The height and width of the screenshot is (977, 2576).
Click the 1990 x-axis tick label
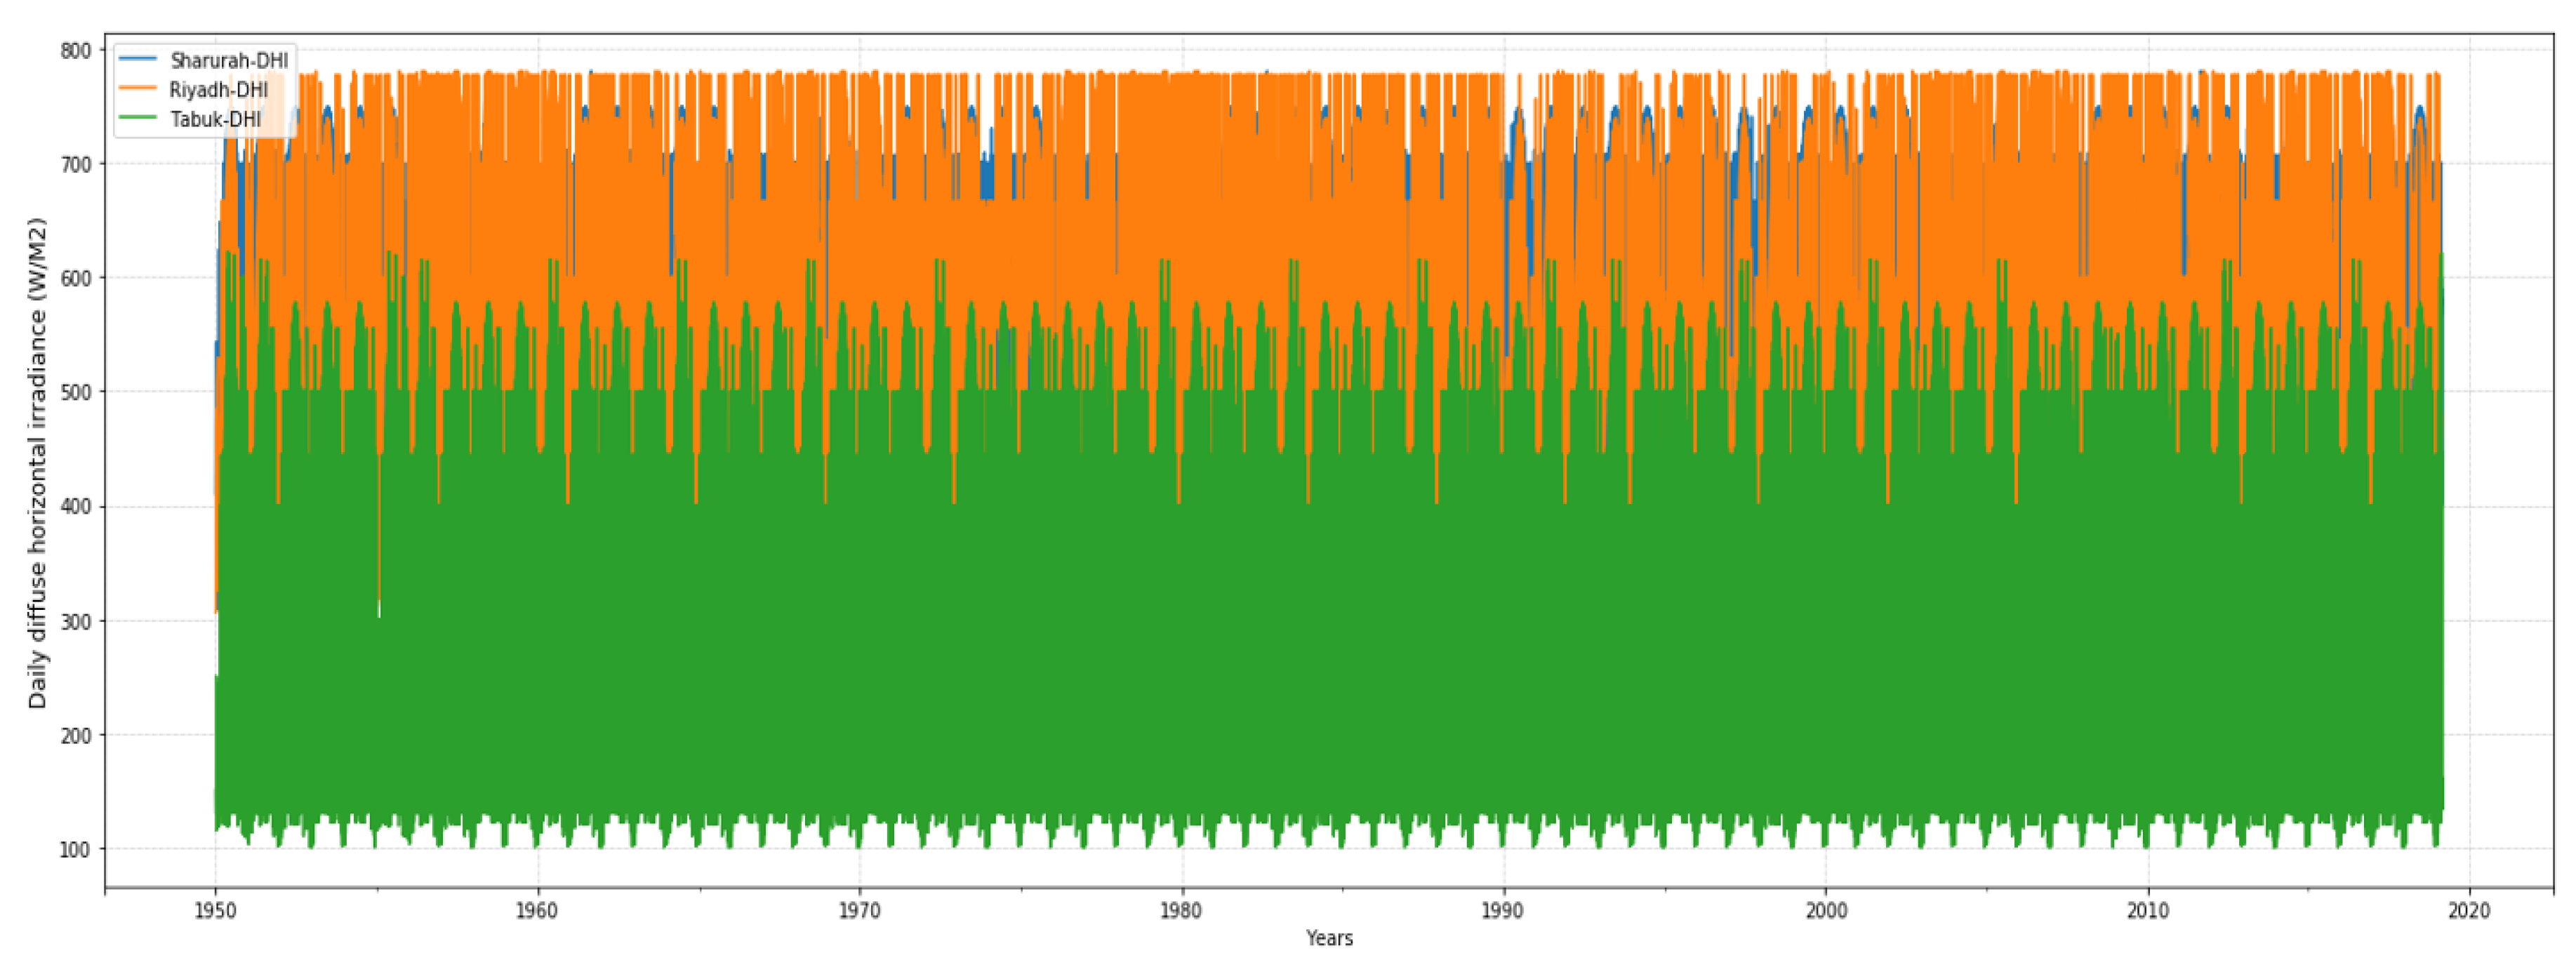coord(1503,911)
